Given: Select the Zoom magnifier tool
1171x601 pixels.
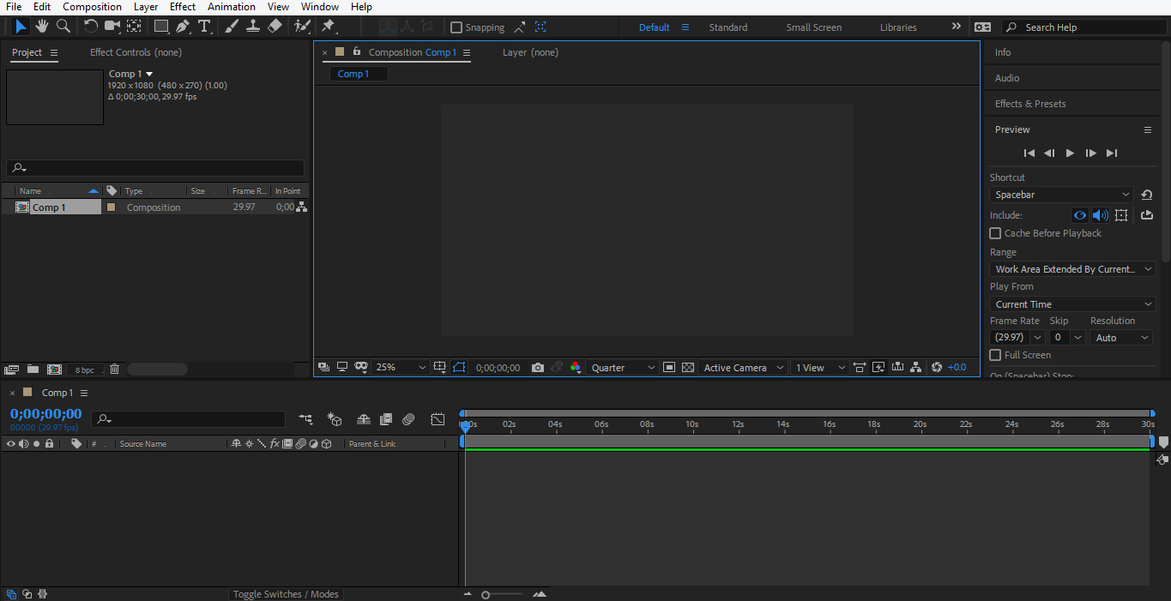Looking at the screenshot, I should [63, 27].
